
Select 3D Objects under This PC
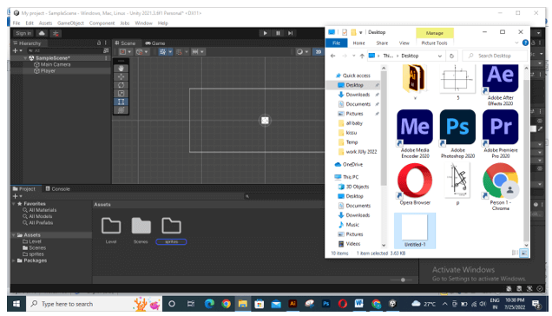coord(357,187)
